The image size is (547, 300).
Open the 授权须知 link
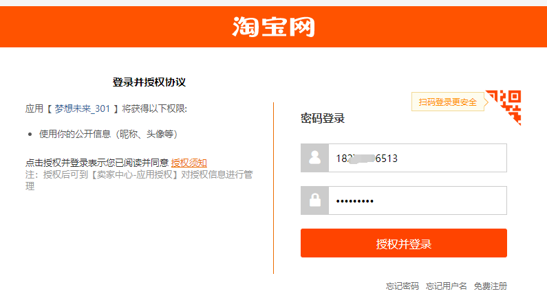pyautogui.click(x=189, y=163)
